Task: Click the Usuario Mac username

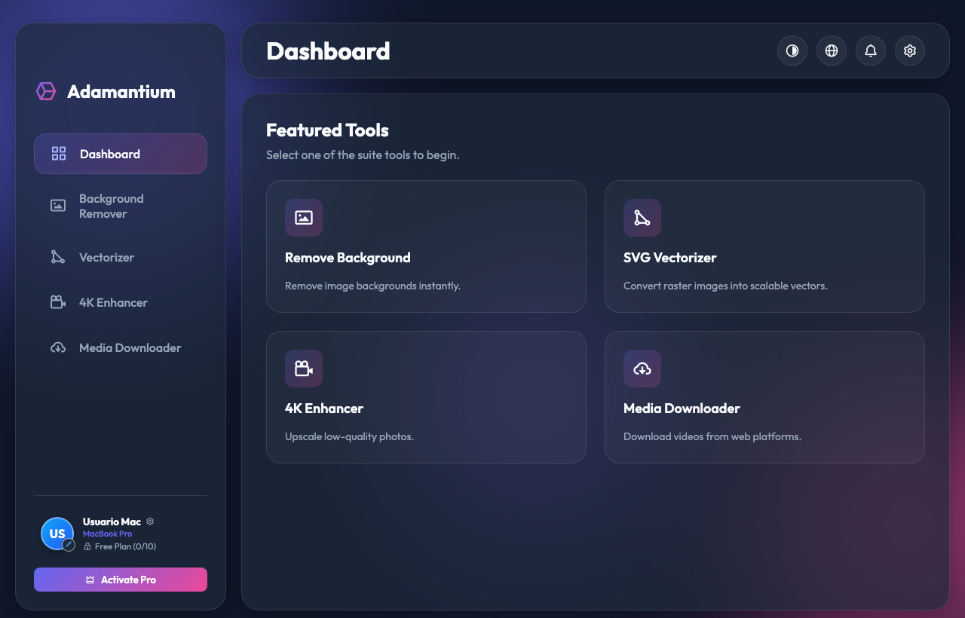Action: click(x=112, y=522)
